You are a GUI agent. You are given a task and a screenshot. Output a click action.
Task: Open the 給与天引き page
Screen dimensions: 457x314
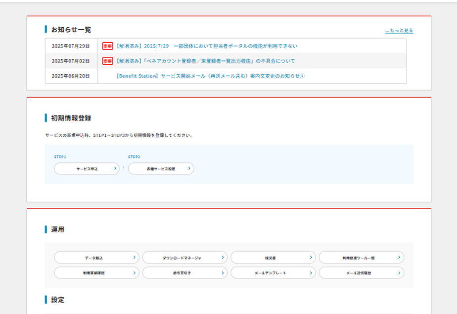(182, 273)
